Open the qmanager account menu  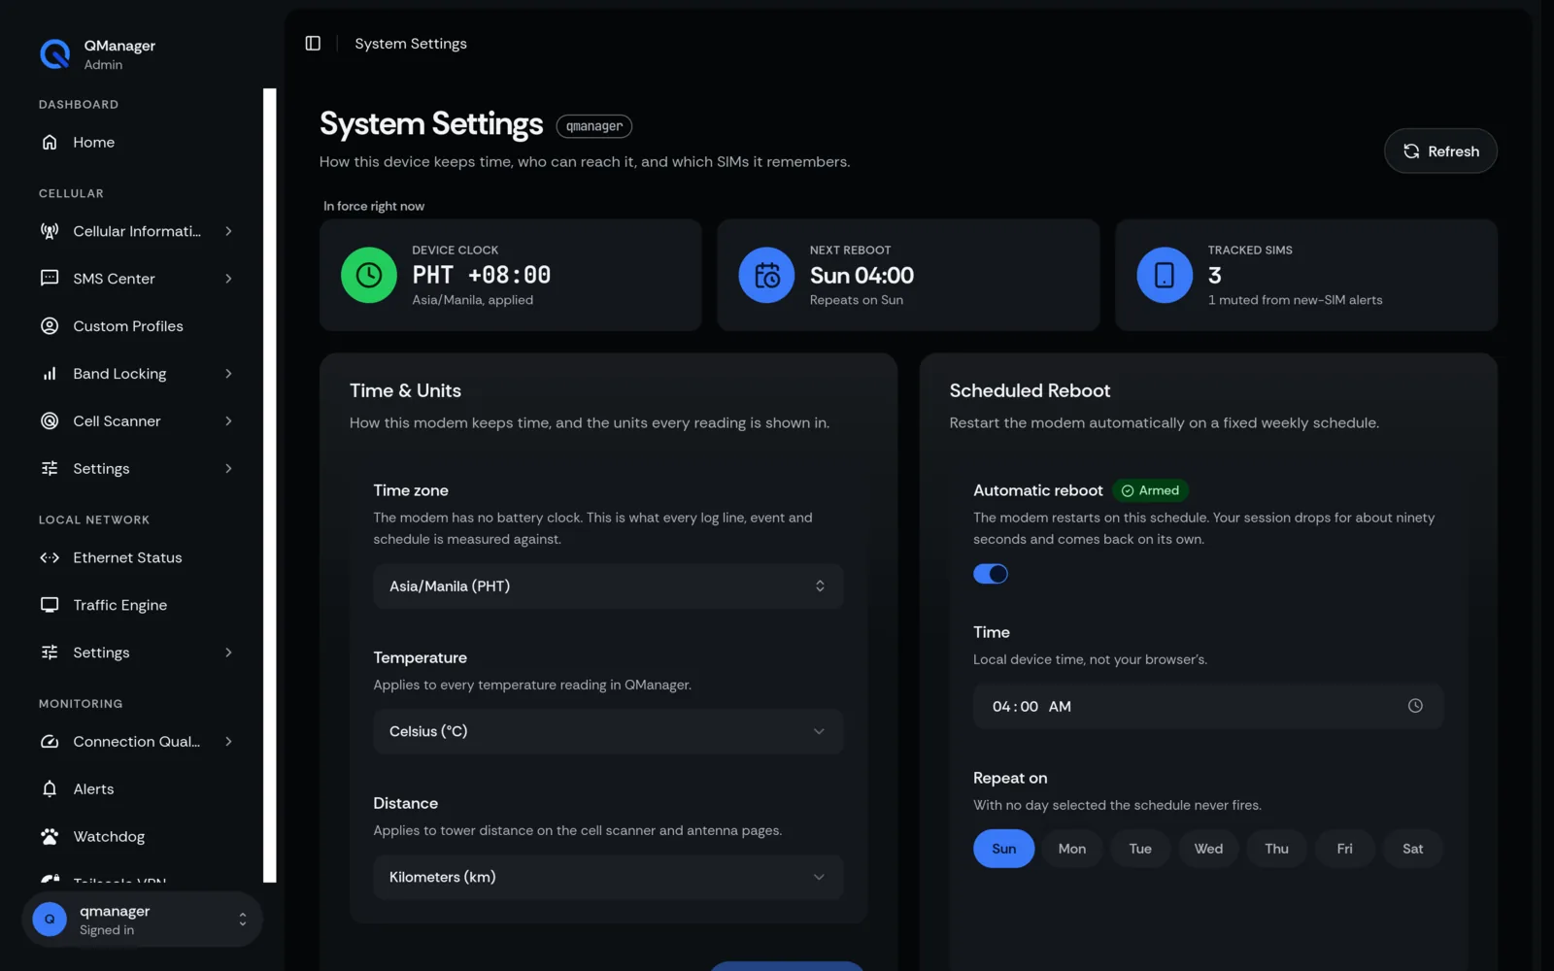[142, 920]
